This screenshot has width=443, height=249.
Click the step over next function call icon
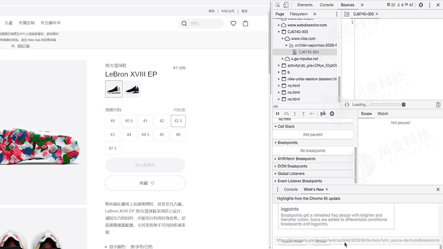tap(287, 114)
